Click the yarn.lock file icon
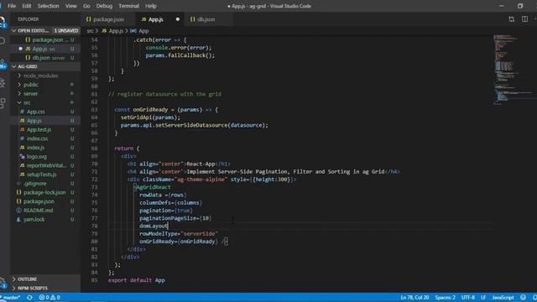Screen dimensions: 537x302 pos(18,219)
